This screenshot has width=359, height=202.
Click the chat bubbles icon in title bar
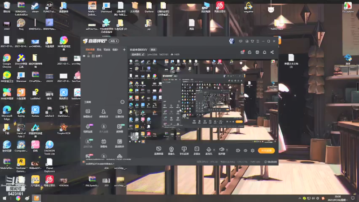[246, 41]
